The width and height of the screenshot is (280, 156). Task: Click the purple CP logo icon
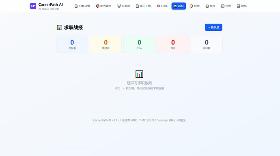point(33,6)
